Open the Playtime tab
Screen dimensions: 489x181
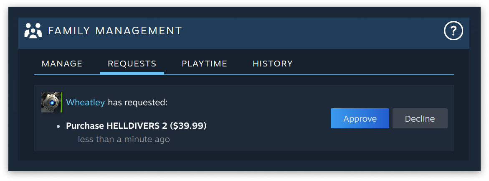coord(204,64)
